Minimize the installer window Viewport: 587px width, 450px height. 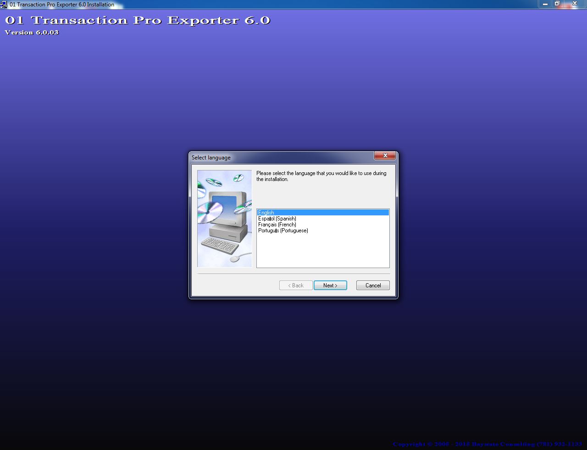pyautogui.click(x=545, y=4)
